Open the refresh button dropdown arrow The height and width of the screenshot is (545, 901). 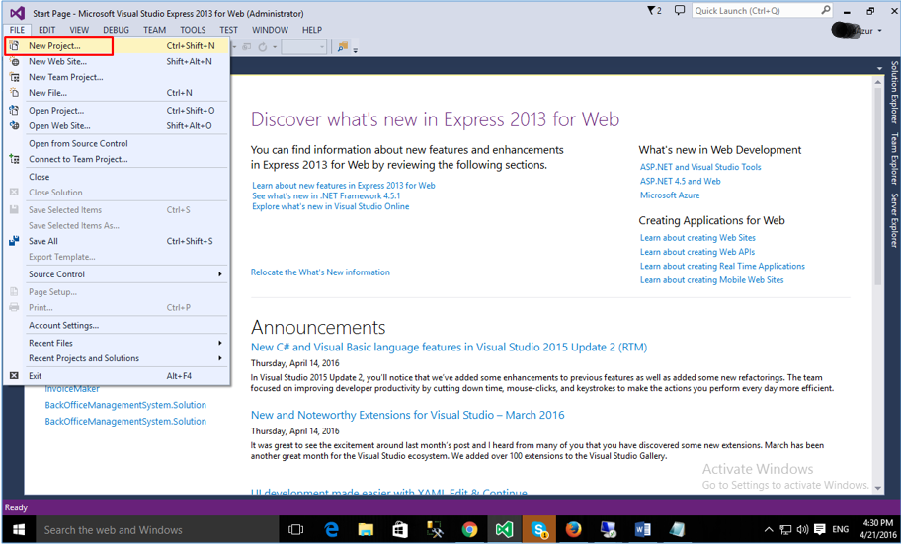point(275,47)
